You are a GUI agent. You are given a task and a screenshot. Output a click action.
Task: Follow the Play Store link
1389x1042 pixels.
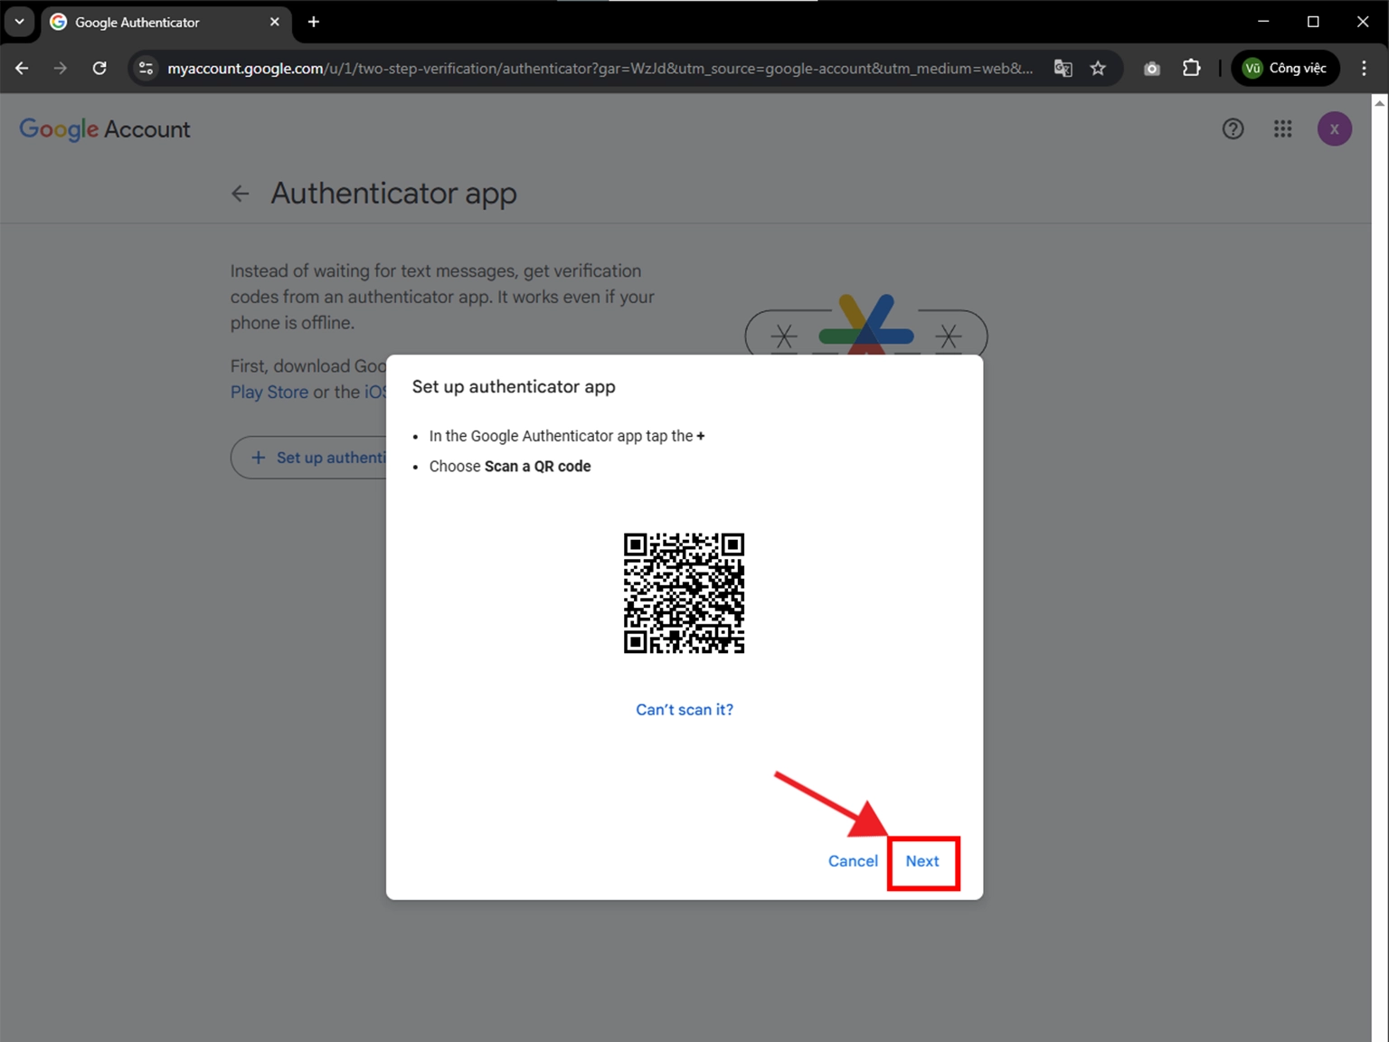pos(269,392)
